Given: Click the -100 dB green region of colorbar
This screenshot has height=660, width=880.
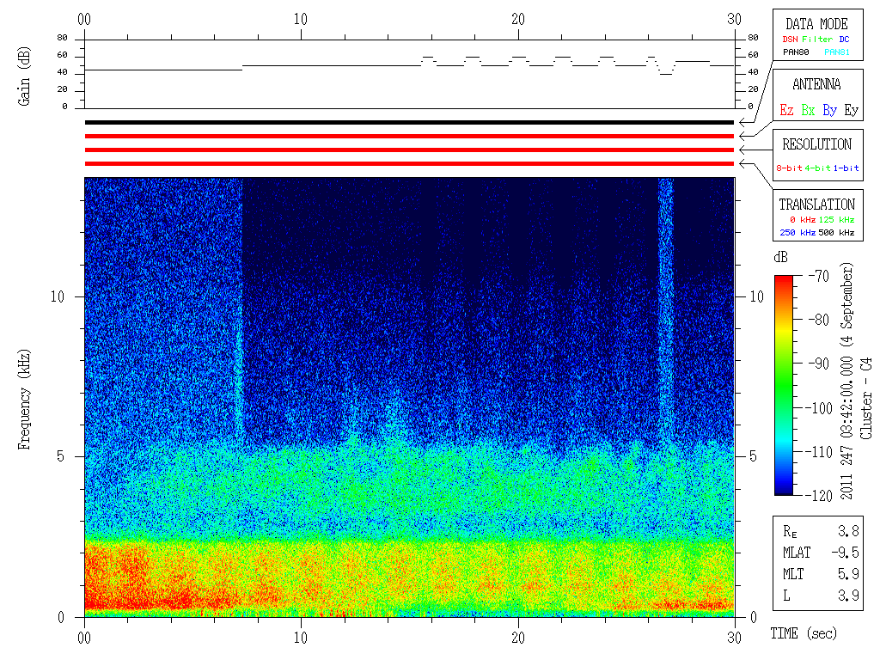Looking at the screenshot, I should [784, 407].
